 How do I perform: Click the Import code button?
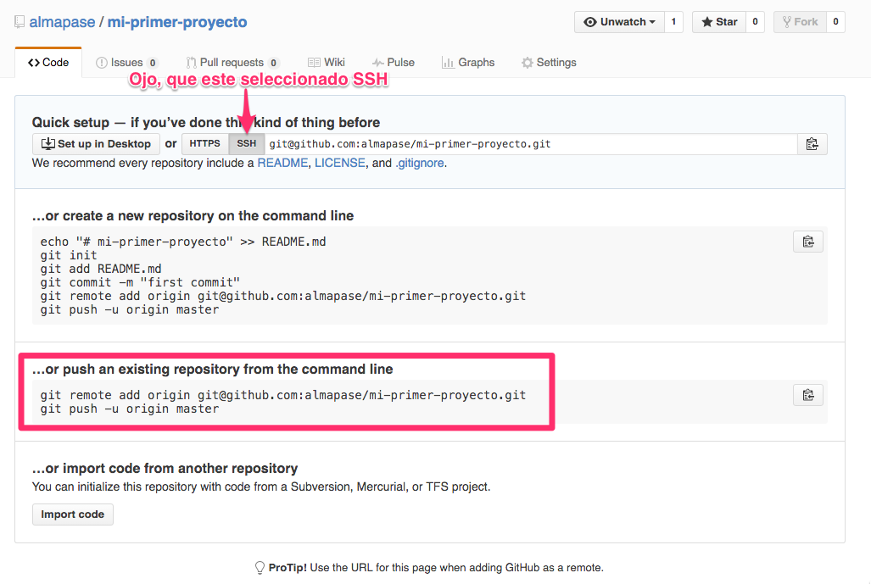click(x=73, y=514)
